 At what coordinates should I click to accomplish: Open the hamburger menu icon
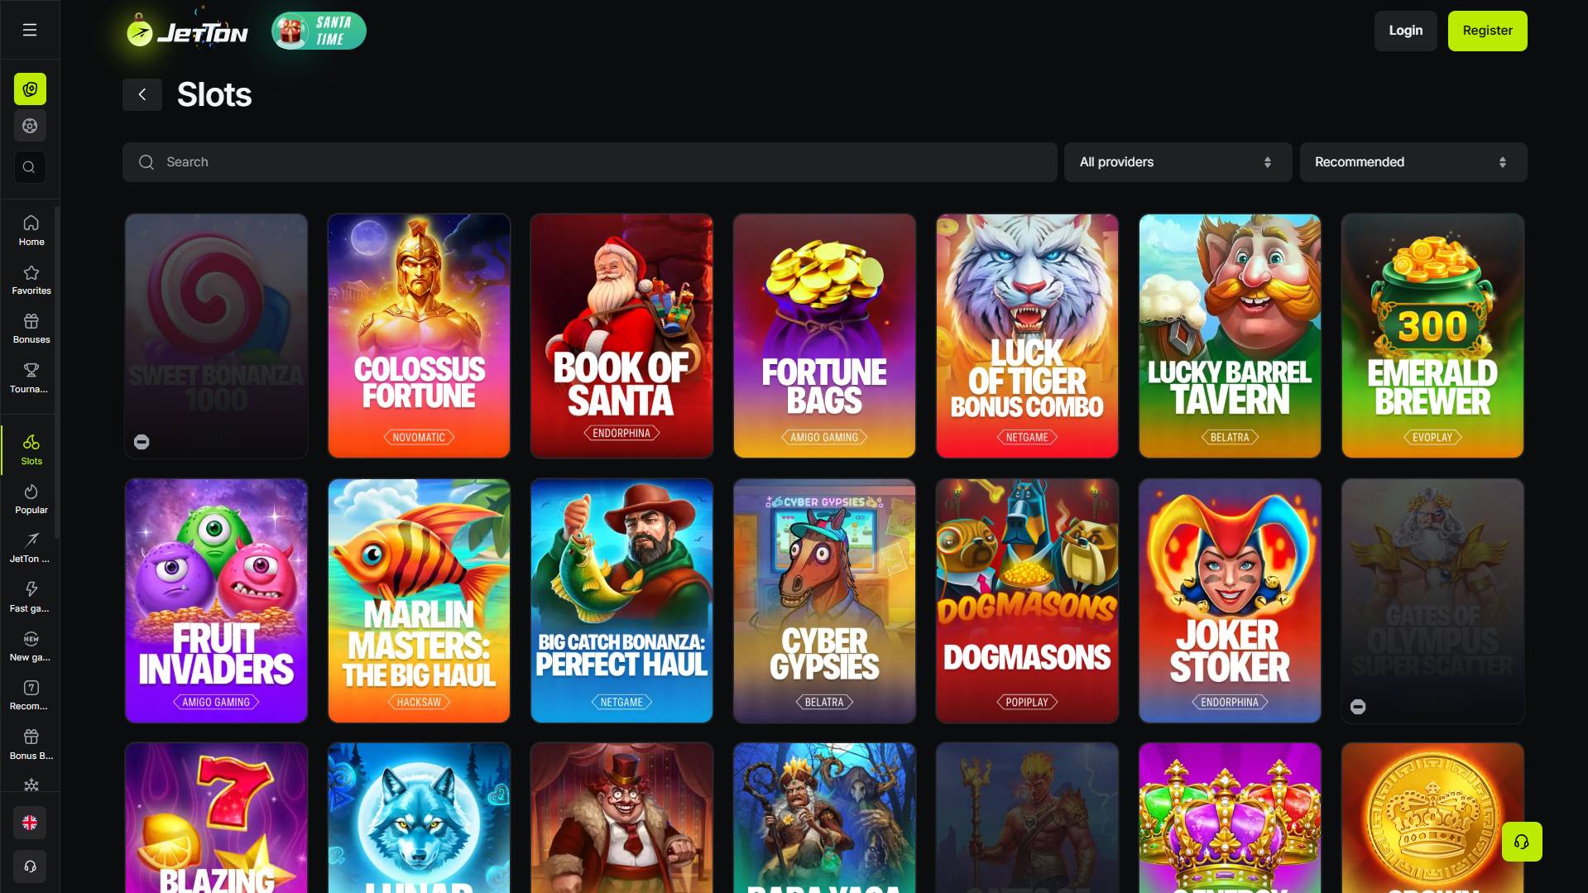[30, 30]
